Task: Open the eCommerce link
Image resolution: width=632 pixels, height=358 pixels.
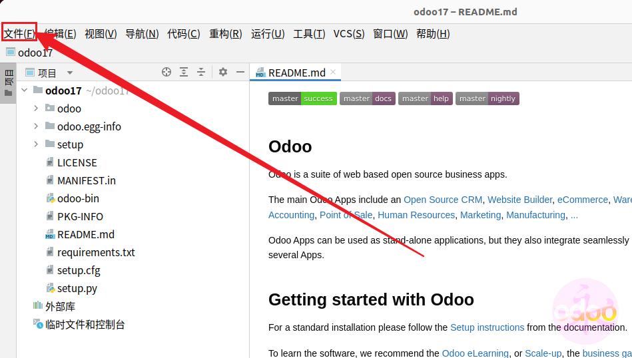Action: point(583,200)
